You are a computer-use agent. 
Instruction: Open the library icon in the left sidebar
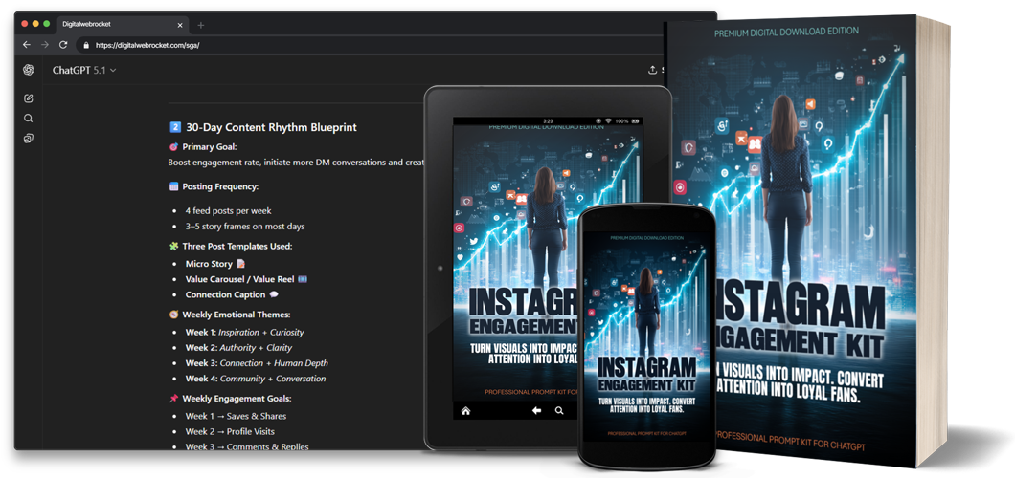coord(29,139)
